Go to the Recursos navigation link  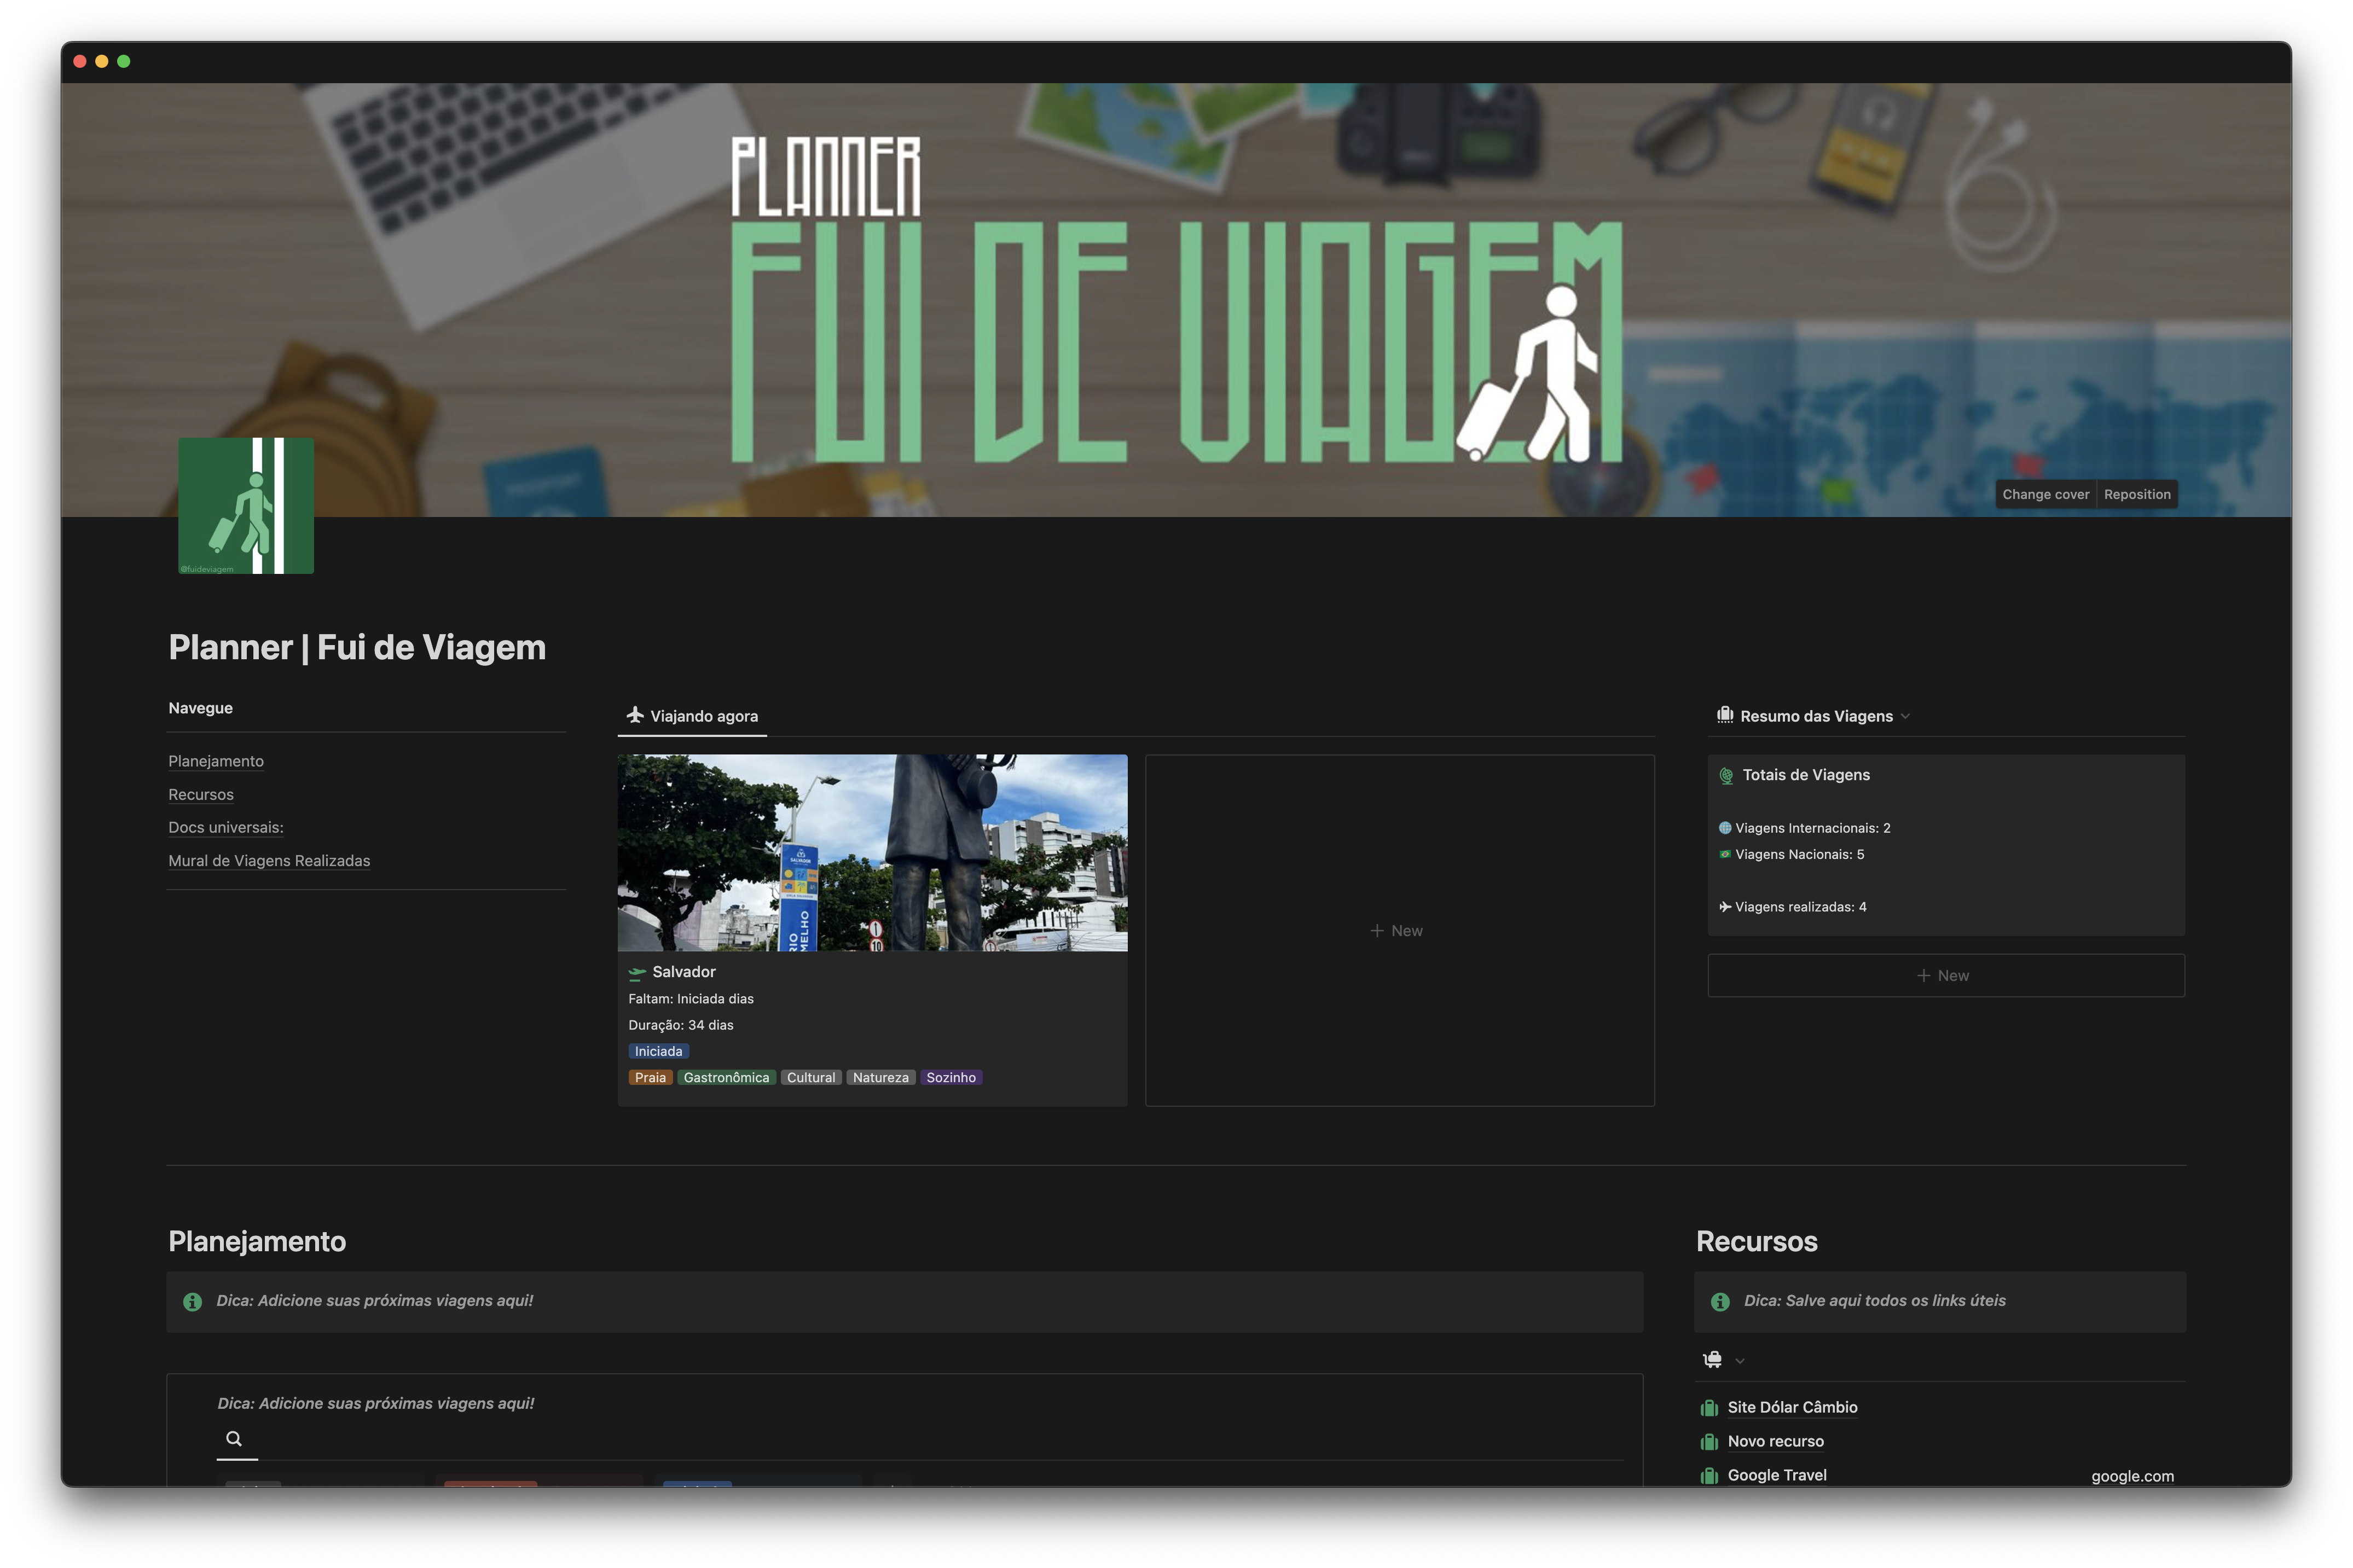(x=201, y=794)
